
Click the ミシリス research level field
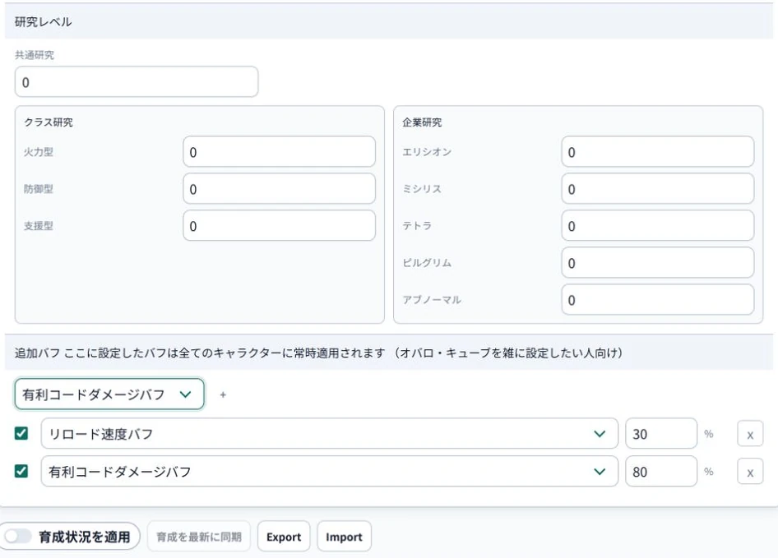[657, 189]
